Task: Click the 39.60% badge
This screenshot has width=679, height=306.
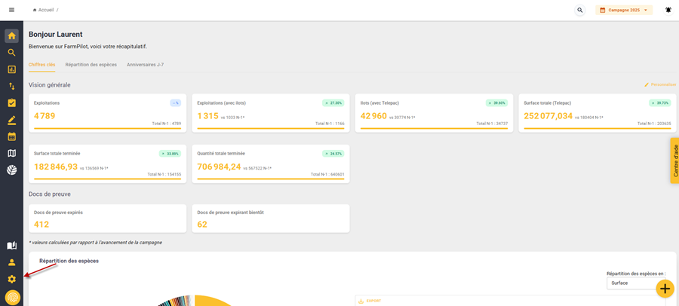Action: point(496,103)
